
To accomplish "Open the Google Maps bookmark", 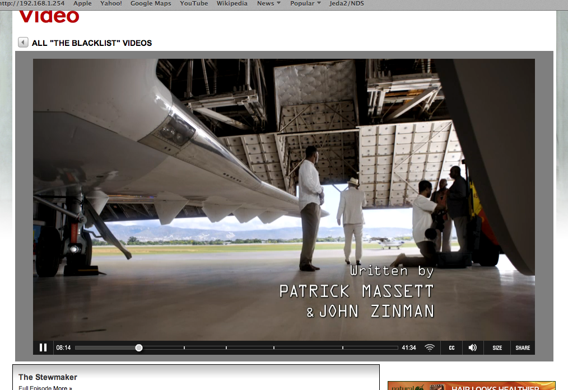I will click(150, 3).
